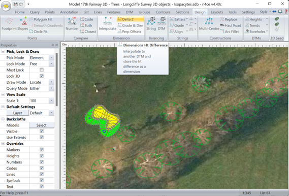The image size is (289, 196).
Task: Switch to the Layouts ribbon tab
Action: [x=216, y=12]
